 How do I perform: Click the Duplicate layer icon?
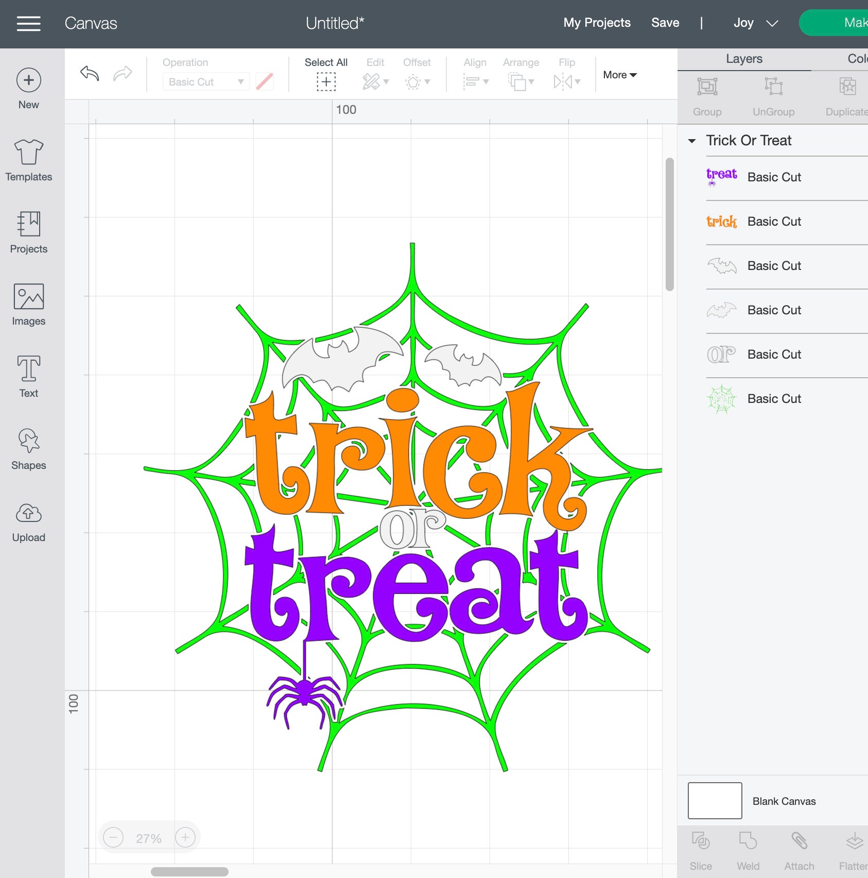[847, 87]
